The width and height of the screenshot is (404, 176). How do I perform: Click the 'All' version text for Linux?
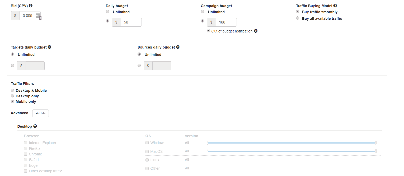click(187, 160)
